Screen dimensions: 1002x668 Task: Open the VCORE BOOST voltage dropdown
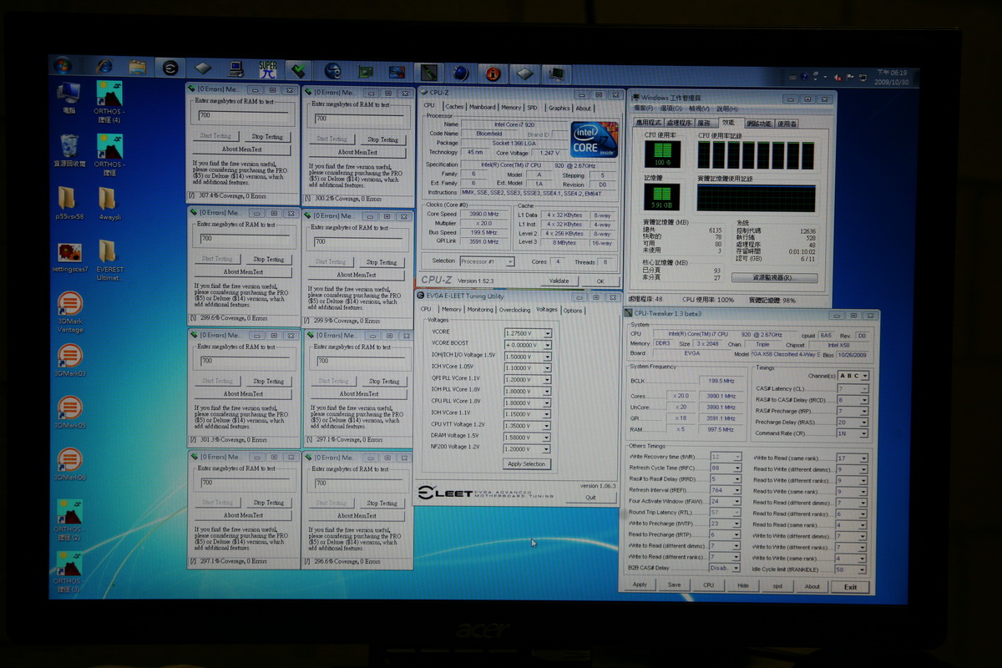pyautogui.click(x=548, y=345)
